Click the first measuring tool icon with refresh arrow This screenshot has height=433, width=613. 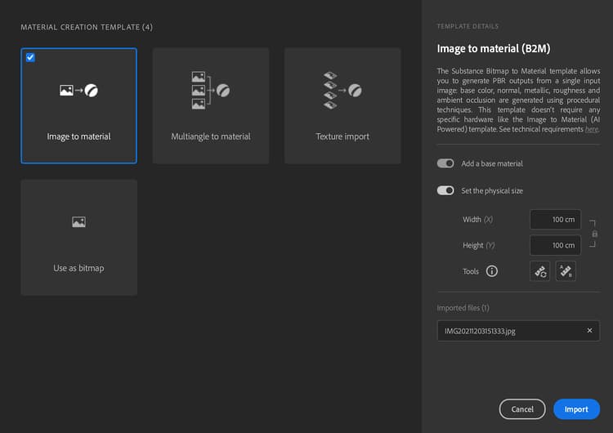540,270
